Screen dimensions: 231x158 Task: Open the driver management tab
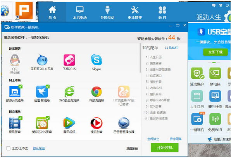[135, 12]
